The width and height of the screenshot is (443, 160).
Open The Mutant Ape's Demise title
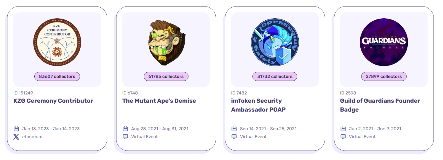pyautogui.click(x=159, y=101)
